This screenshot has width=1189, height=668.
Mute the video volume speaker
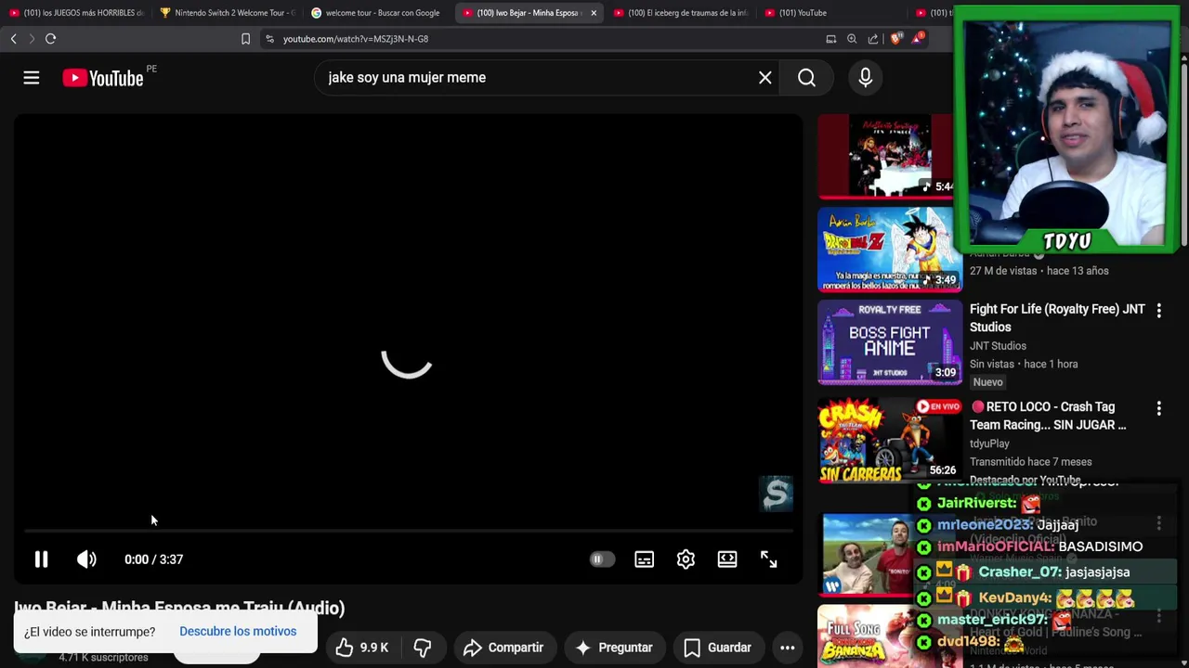point(86,559)
